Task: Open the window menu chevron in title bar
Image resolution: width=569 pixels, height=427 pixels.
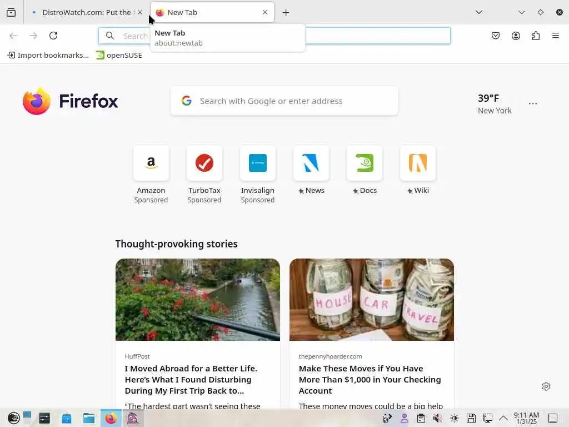Action: point(522,12)
